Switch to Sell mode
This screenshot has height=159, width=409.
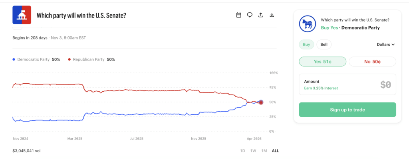pyautogui.click(x=324, y=45)
